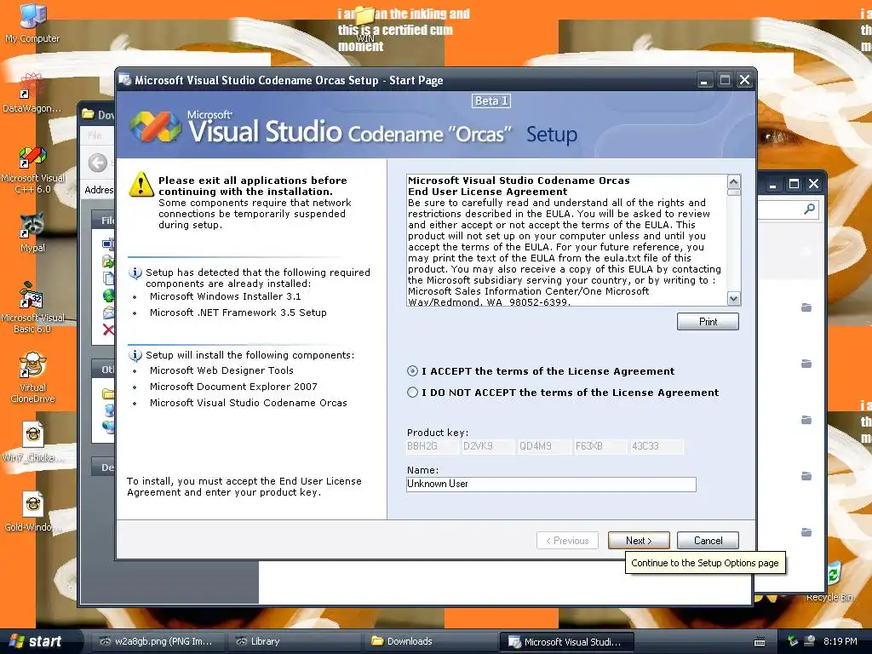
Task: Click Microsoft Visual Studio Codename Orcas list item
Action: point(248,403)
